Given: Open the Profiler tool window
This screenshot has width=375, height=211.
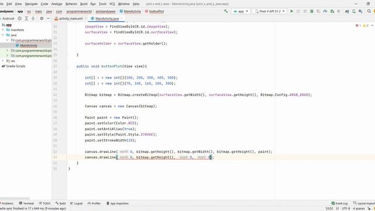Looking at the screenshot, I should [94, 203].
